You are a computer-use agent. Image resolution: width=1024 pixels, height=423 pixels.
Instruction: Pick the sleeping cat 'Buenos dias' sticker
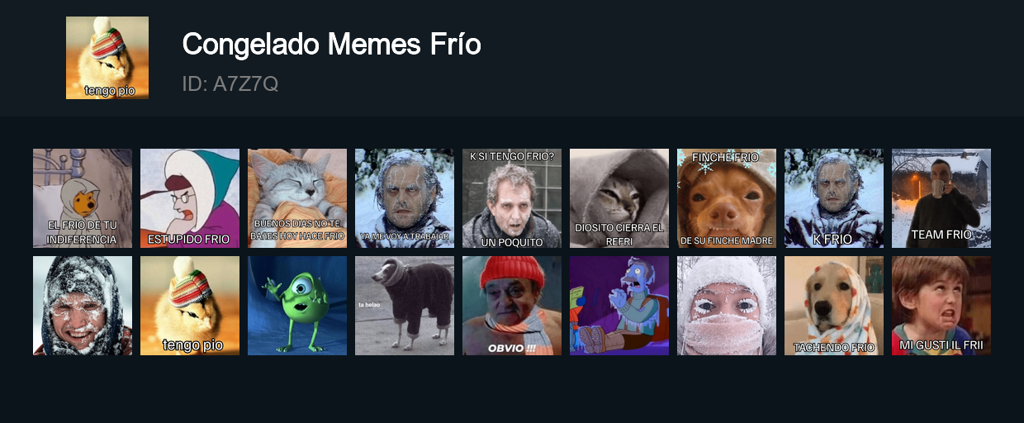297,198
